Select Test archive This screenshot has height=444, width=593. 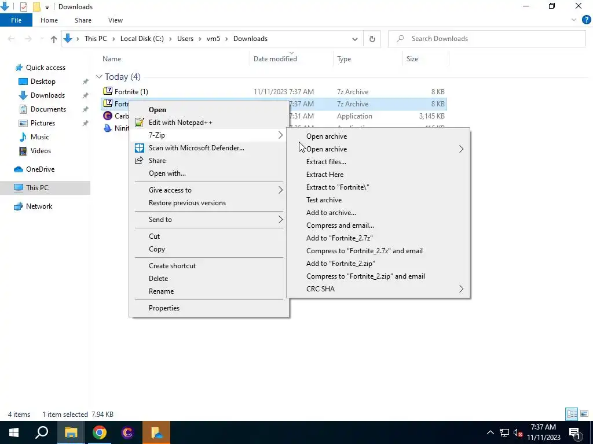click(x=324, y=199)
